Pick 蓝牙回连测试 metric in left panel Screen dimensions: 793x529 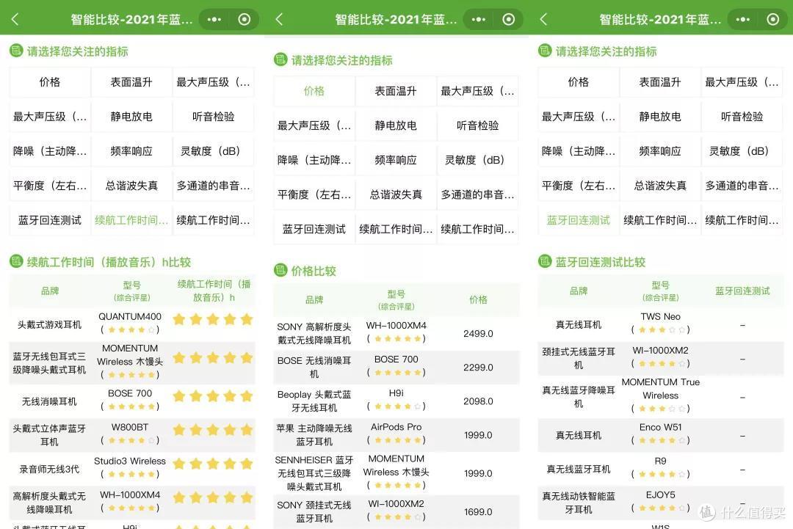50,220
